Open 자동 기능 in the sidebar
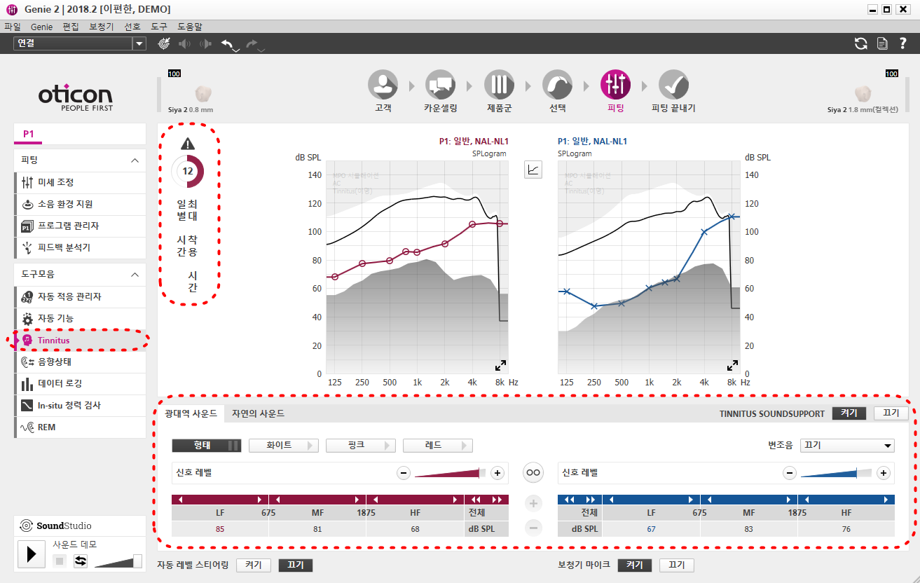Image resolution: width=920 pixels, height=583 pixels. click(80, 318)
